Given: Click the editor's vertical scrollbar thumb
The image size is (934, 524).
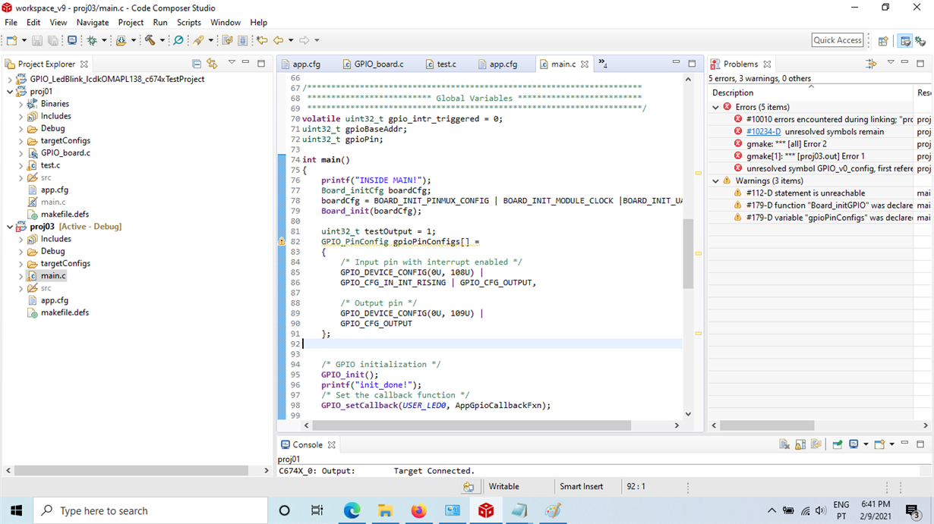Looking at the screenshot, I should point(688,254).
